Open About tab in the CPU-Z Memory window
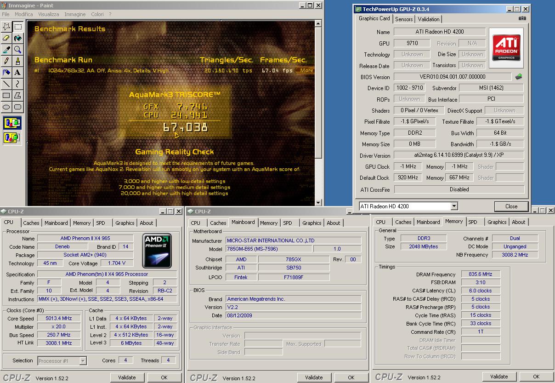Viewport: 555px width, 383px height. (x=519, y=222)
